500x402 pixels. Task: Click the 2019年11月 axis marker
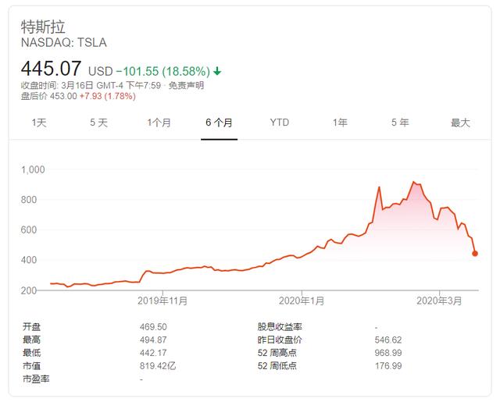162,301
